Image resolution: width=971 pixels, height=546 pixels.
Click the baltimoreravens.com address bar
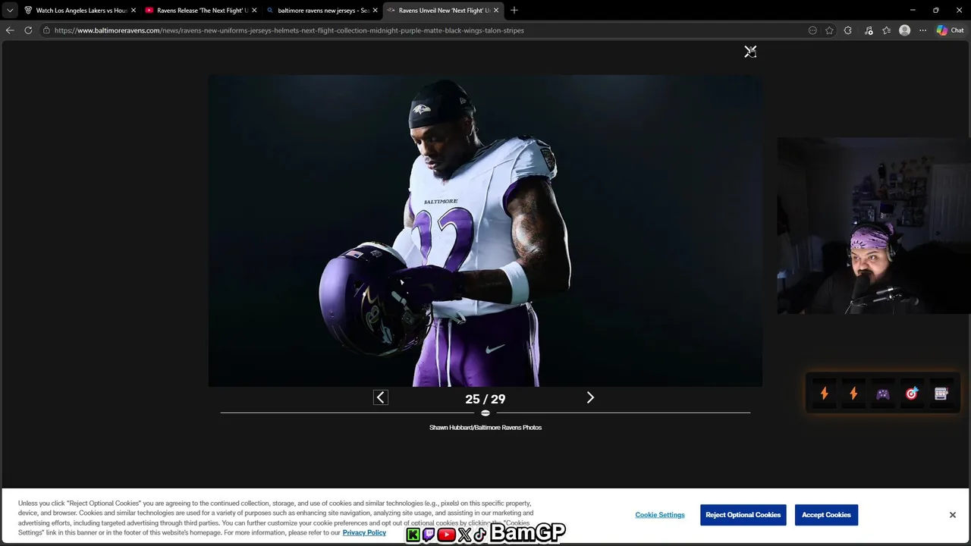[x=289, y=30]
